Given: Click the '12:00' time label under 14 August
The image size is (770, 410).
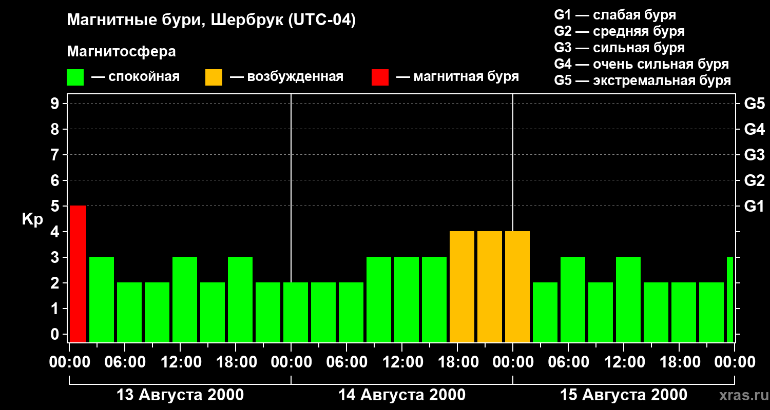Looking at the screenshot, I should pyautogui.click(x=402, y=362).
